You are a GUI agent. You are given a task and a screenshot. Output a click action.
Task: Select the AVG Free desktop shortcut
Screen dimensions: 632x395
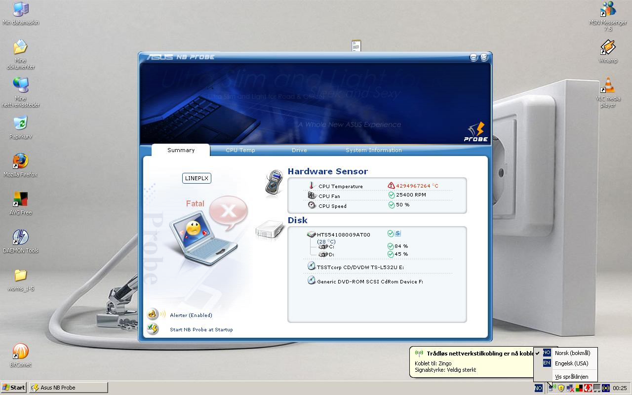point(20,203)
